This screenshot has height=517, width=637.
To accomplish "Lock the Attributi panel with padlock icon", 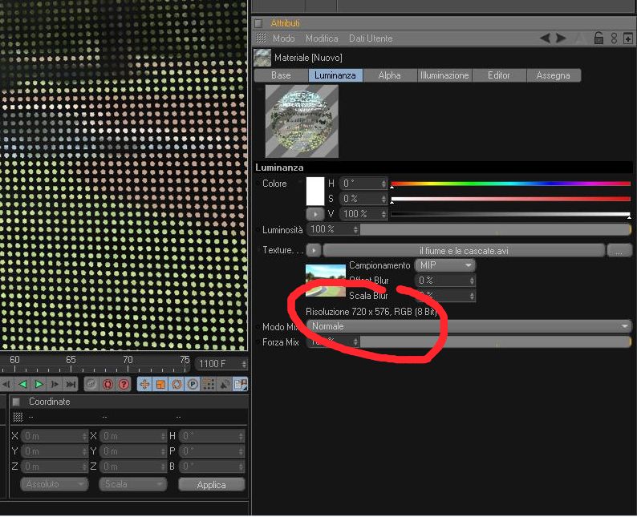I will click(x=598, y=38).
